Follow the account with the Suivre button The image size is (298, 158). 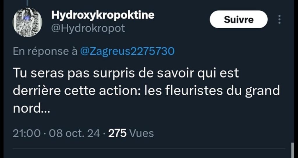point(239,19)
